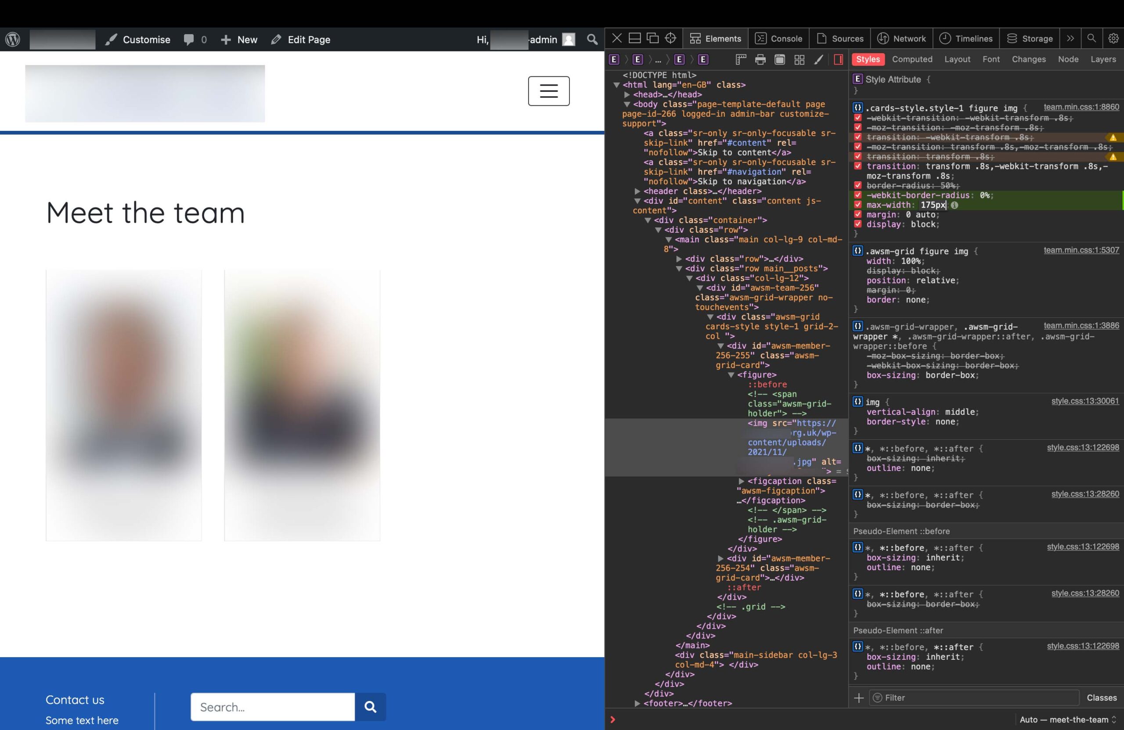This screenshot has height=730, width=1124.
Task: Open the hamburger navigation menu on page
Action: pos(548,91)
